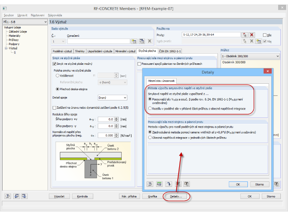Click the Kontrola button

coord(83,196)
